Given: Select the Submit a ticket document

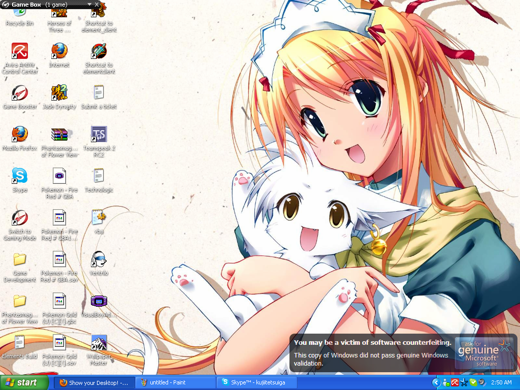Looking at the screenshot, I should tap(99, 97).
